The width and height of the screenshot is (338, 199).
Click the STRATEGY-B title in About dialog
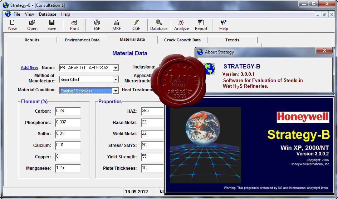(242, 66)
